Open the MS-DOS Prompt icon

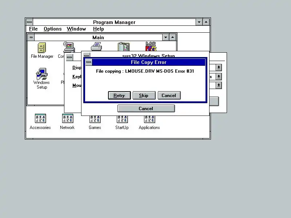coord(151,47)
